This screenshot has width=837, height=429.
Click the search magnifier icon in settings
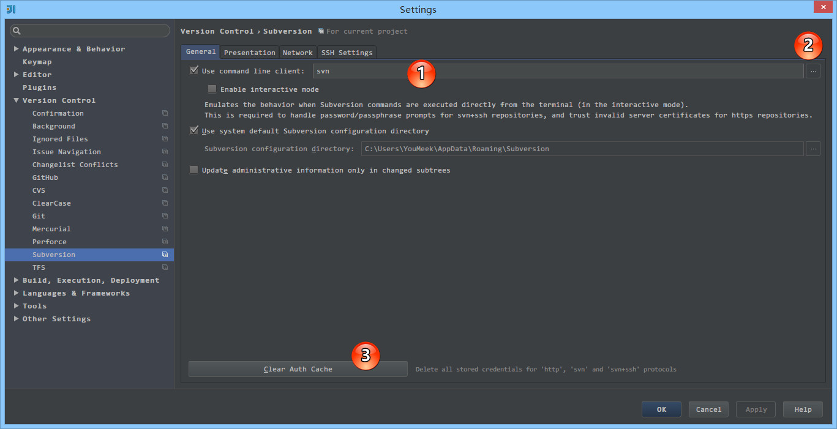[x=17, y=31]
